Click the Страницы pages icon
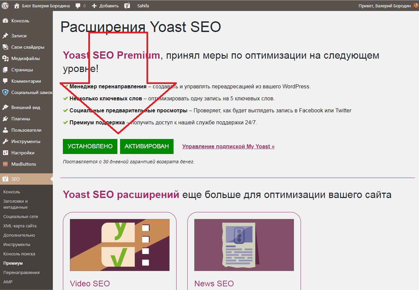The image size is (419, 290). click(x=5, y=70)
